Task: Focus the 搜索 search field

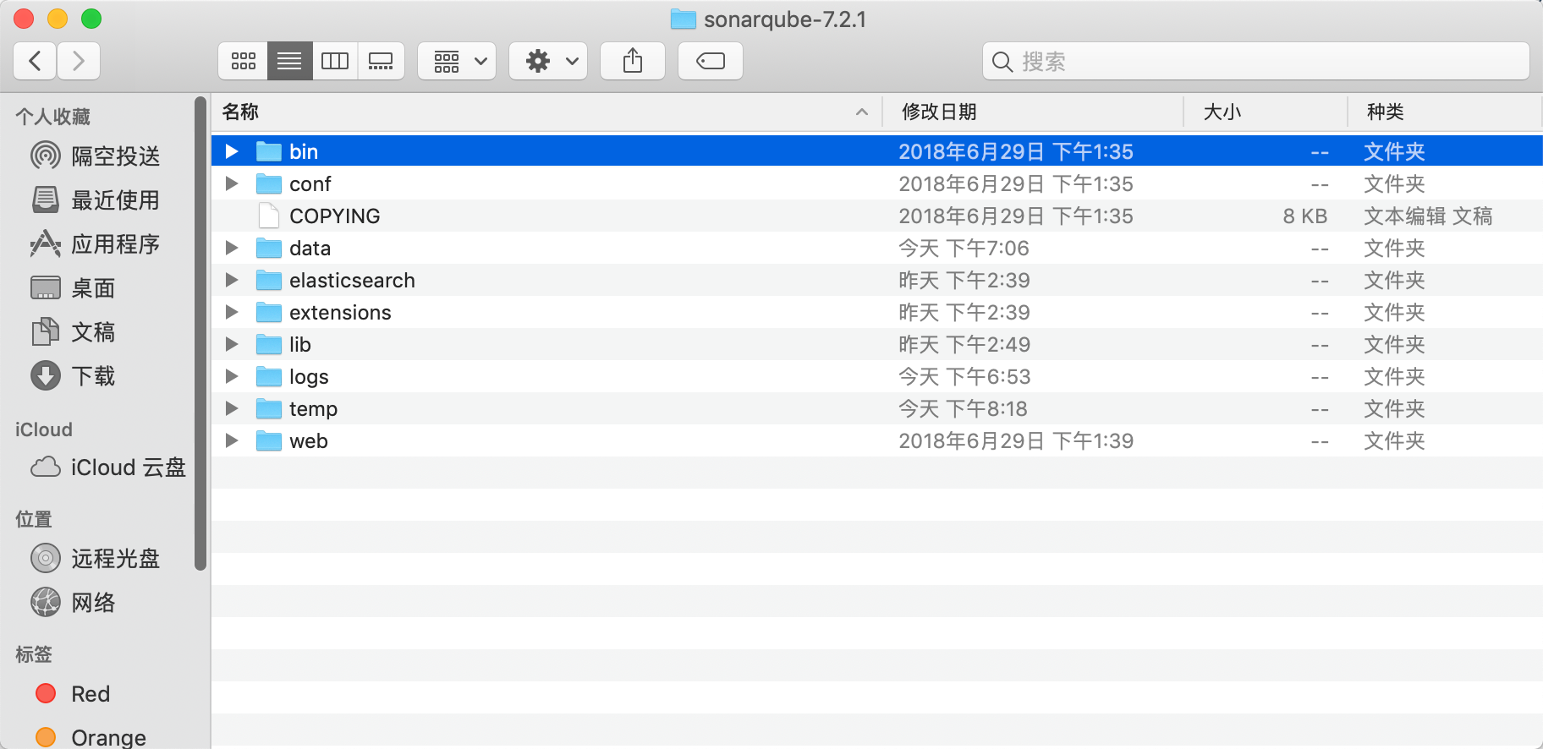Action: pos(1256,61)
